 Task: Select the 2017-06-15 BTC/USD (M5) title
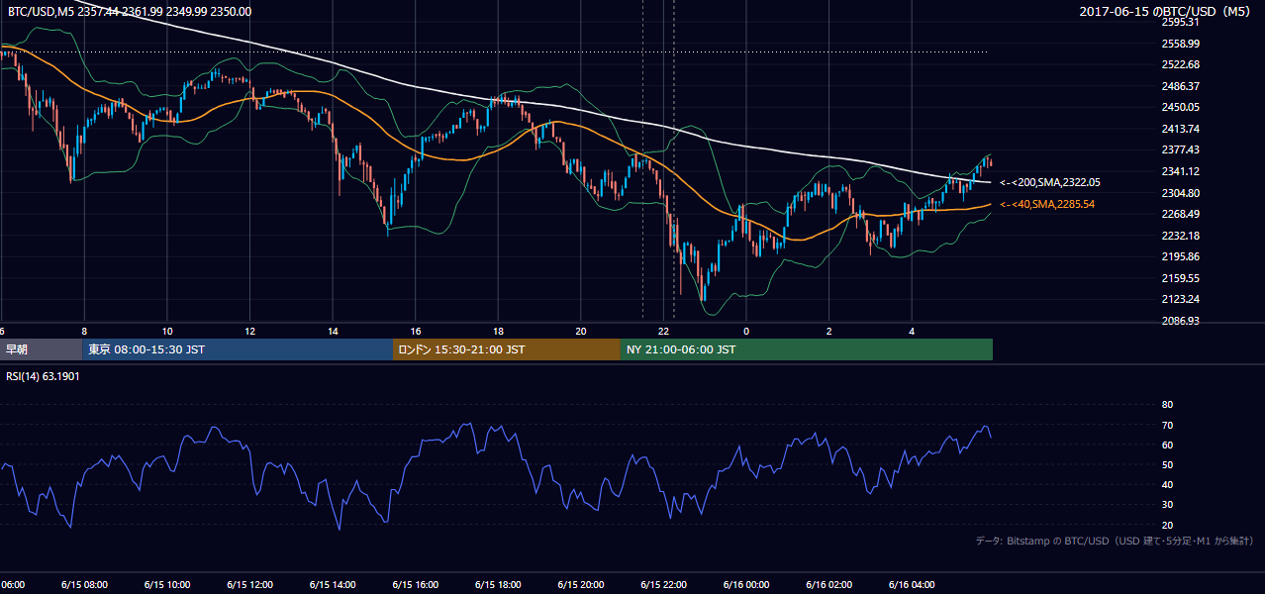[x=1167, y=11]
